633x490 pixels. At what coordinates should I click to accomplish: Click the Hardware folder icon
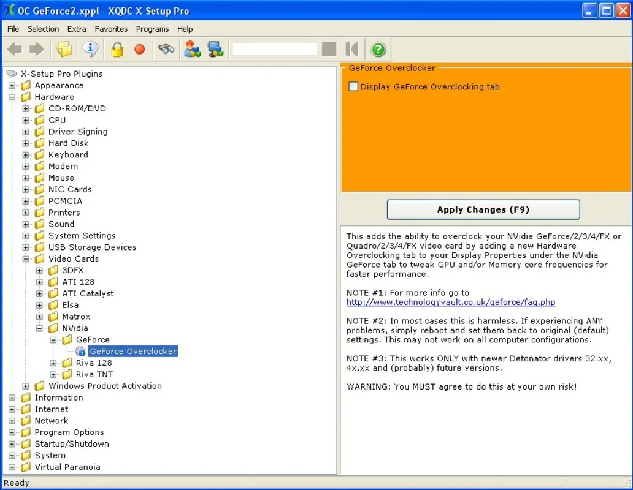coord(26,97)
